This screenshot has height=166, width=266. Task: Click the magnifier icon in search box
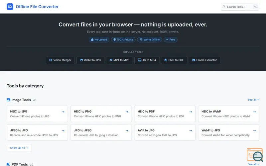(x=224, y=7)
